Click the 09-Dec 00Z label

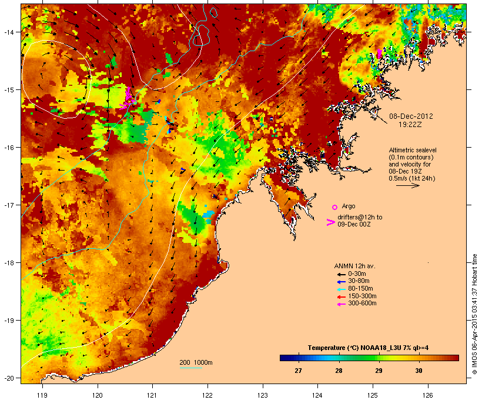(x=354, y=224)
